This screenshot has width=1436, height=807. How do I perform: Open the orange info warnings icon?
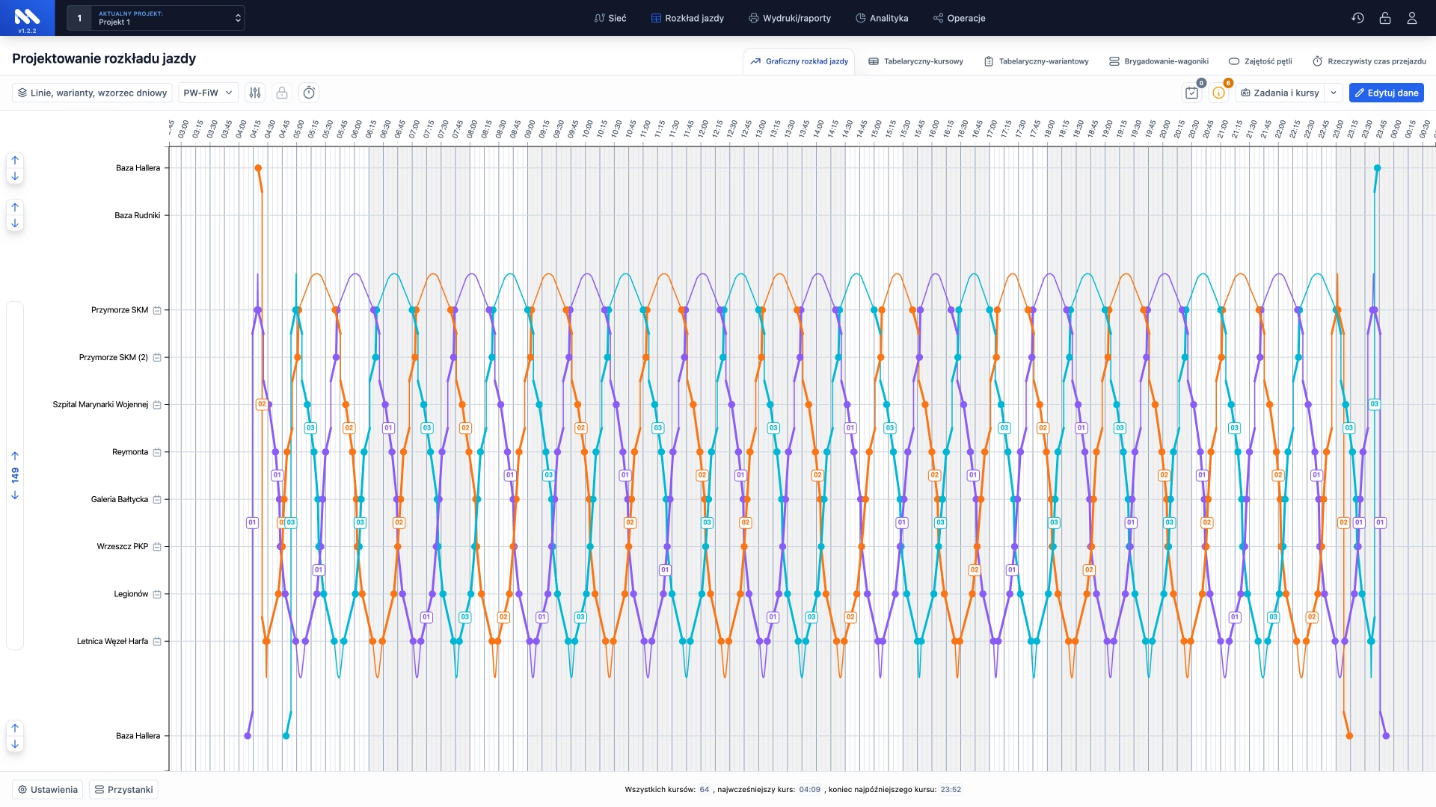(1218, 93)
